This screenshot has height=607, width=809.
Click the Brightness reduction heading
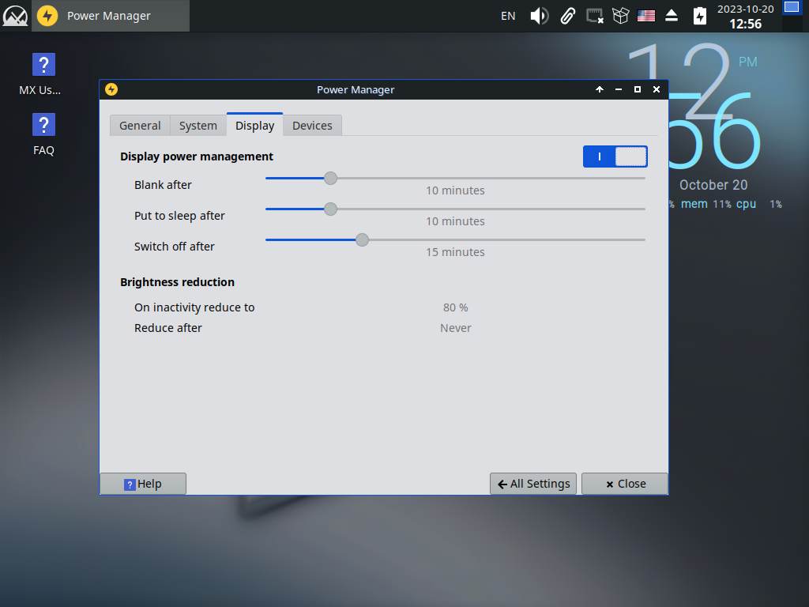(x=178, y=282)
